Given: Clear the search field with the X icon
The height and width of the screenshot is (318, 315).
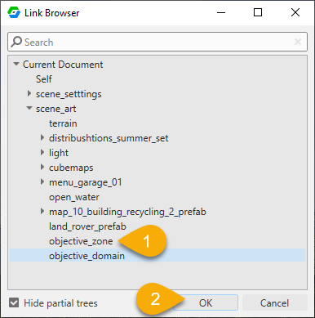Looking at the screenshot, I should point(298,42).
